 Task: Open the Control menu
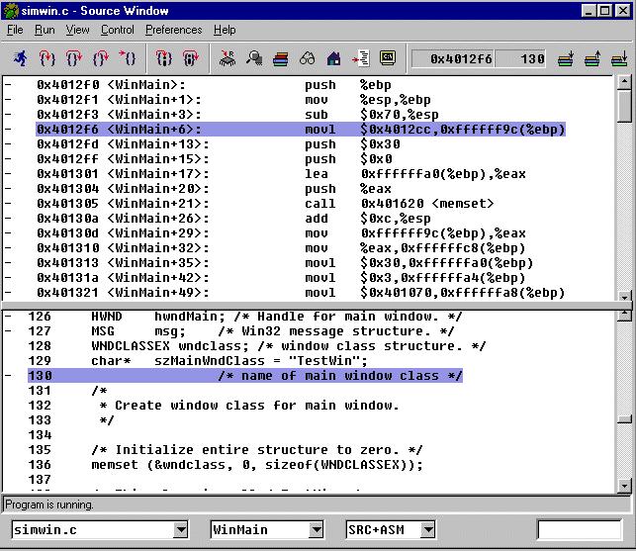pos(117,30)
